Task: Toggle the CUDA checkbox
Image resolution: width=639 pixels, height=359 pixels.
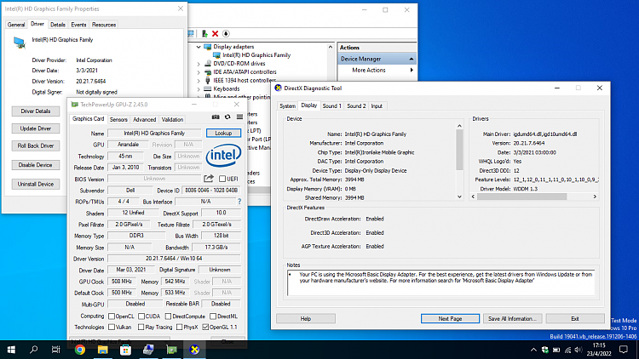Action: 141,316
